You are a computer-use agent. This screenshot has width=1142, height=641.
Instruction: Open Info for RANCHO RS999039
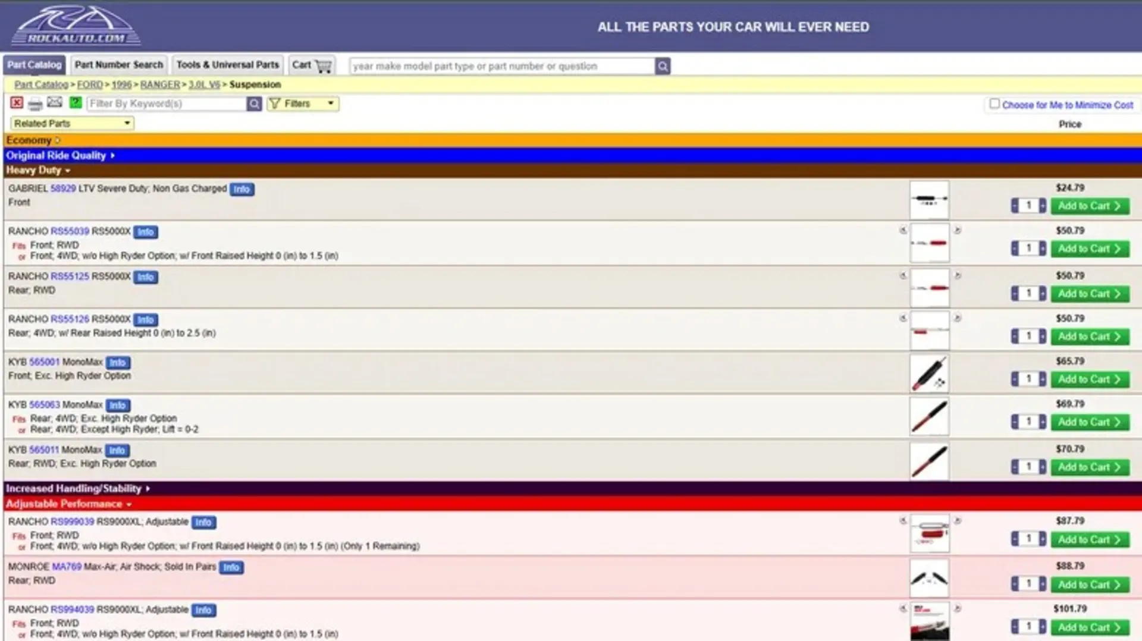click(203, 523)
